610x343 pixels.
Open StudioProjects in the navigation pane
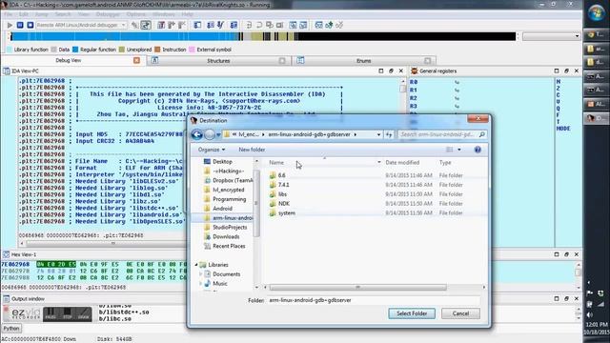(x=230, y=227)
